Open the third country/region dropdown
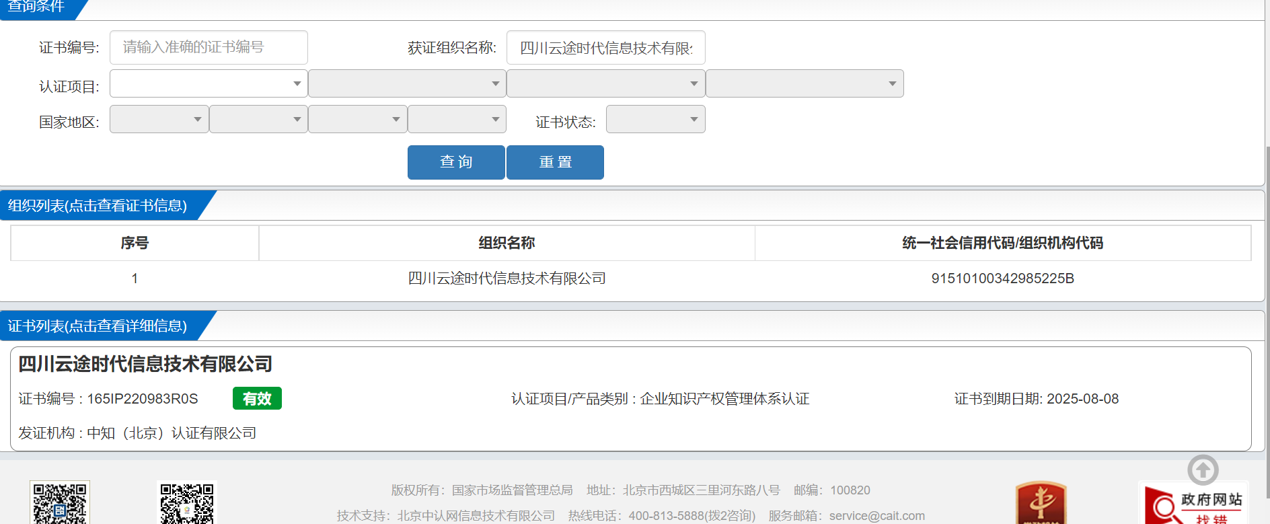The width and height of the screenshot is (1270, 524). [358, 119]
